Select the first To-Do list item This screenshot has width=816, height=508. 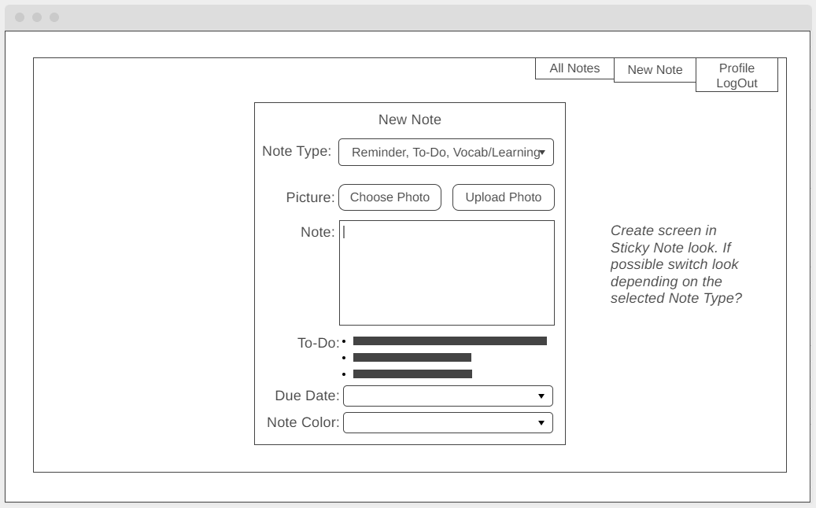[x=449, y=341]
